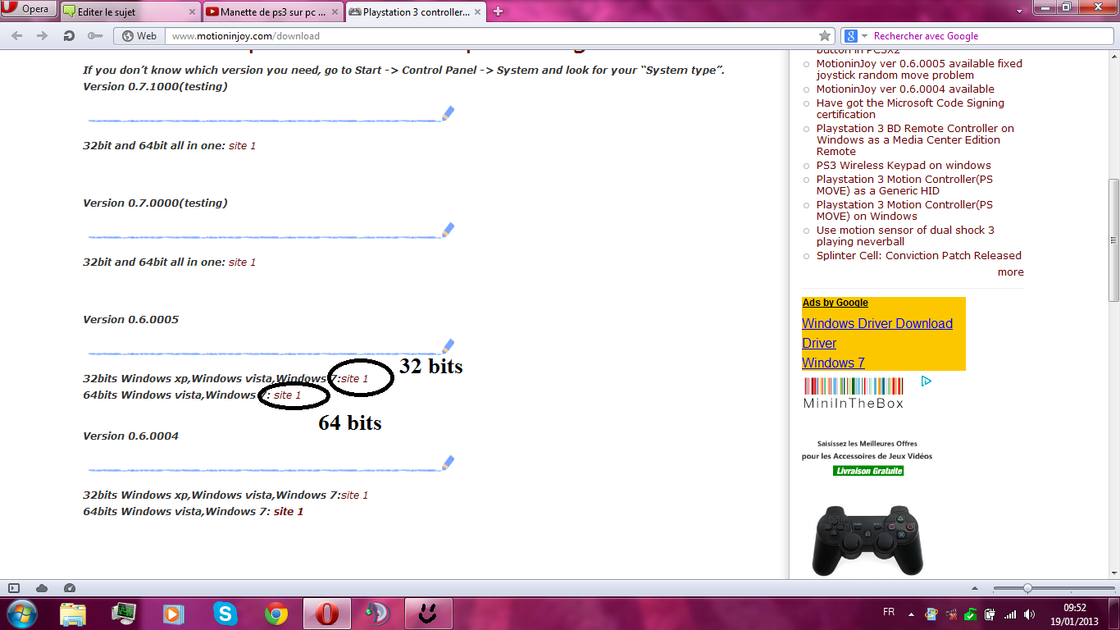Open the view options arrow beside zoom slider
The height and width of the screenshot is (630, 1120).
(975, 588)
